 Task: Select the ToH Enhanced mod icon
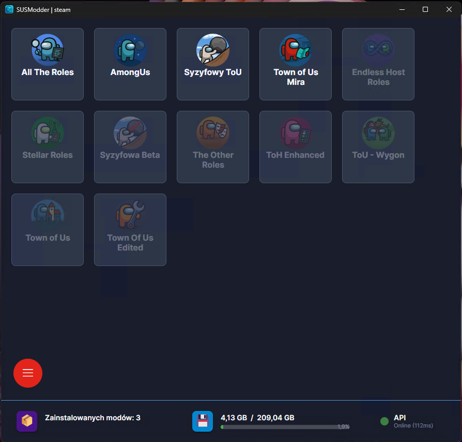pos(296,132)
